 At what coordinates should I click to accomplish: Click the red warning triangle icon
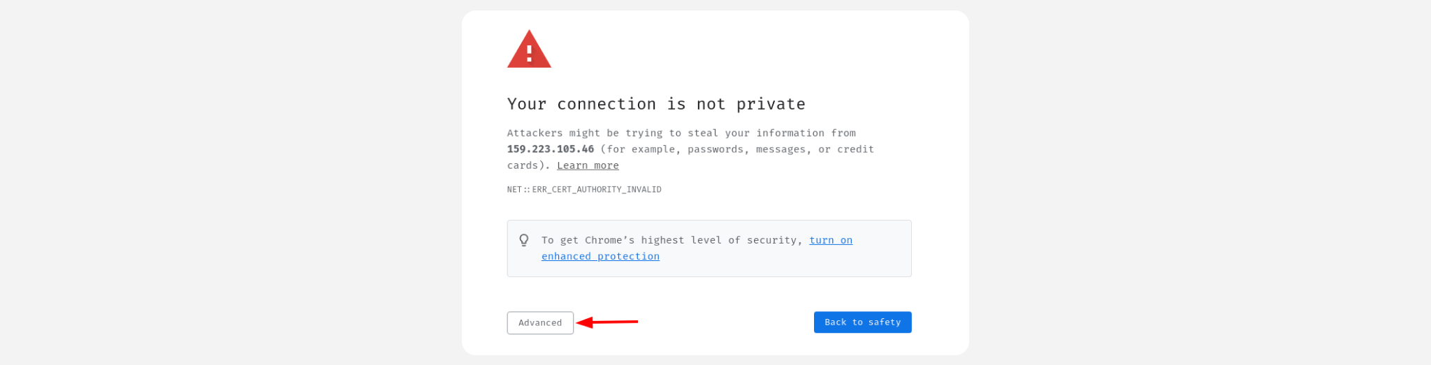point(529,49)
